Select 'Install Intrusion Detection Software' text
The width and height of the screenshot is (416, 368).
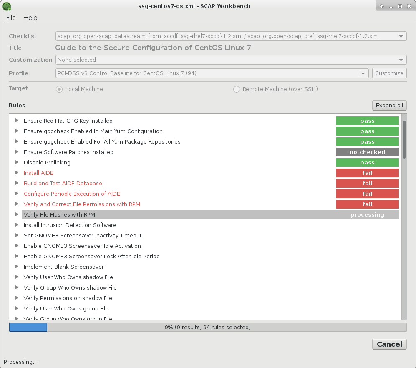[x=70, y=225]
